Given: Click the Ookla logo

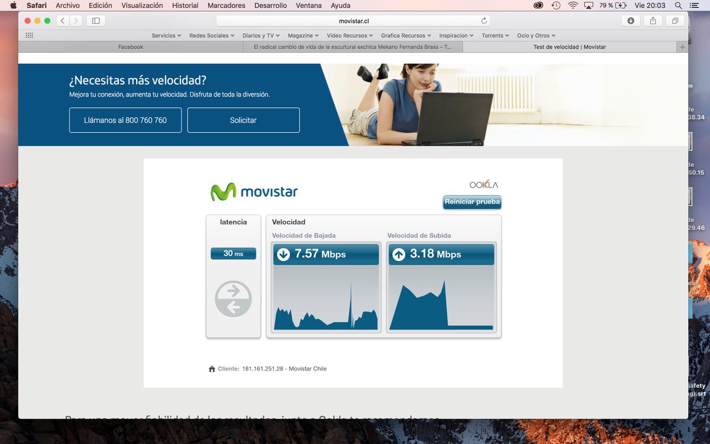Looking at the screenshot, I should coord(484,185).
